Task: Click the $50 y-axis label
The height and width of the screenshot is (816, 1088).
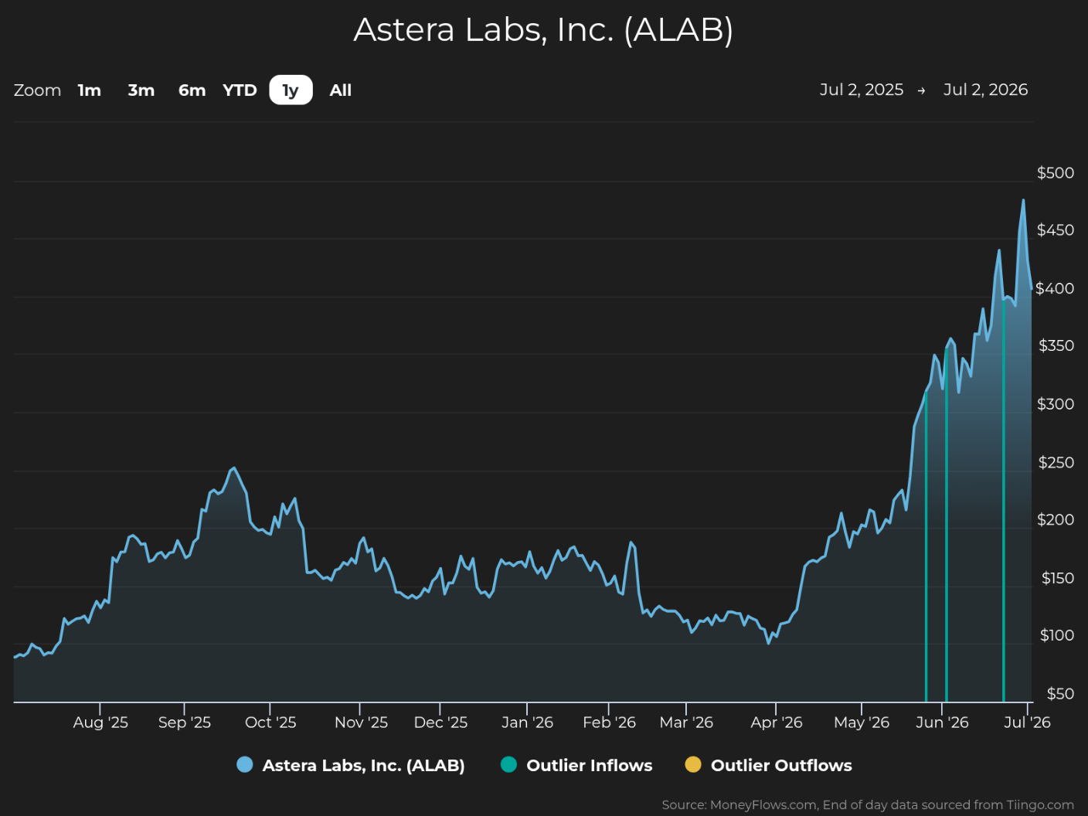Action: pyautogui.click(x=1060, y=694)
